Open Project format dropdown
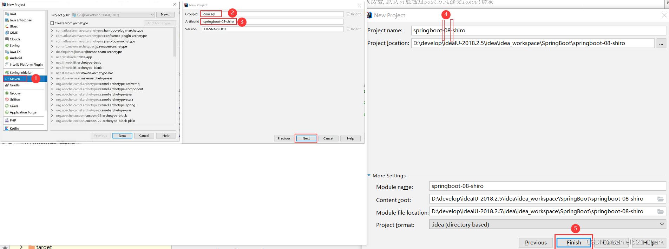Screen dimensions: 669x249 (x=547, y=224)
